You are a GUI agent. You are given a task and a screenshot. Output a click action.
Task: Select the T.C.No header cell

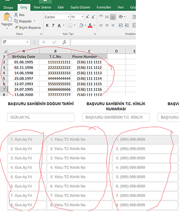pyautogui.click(x=56, y=57)
